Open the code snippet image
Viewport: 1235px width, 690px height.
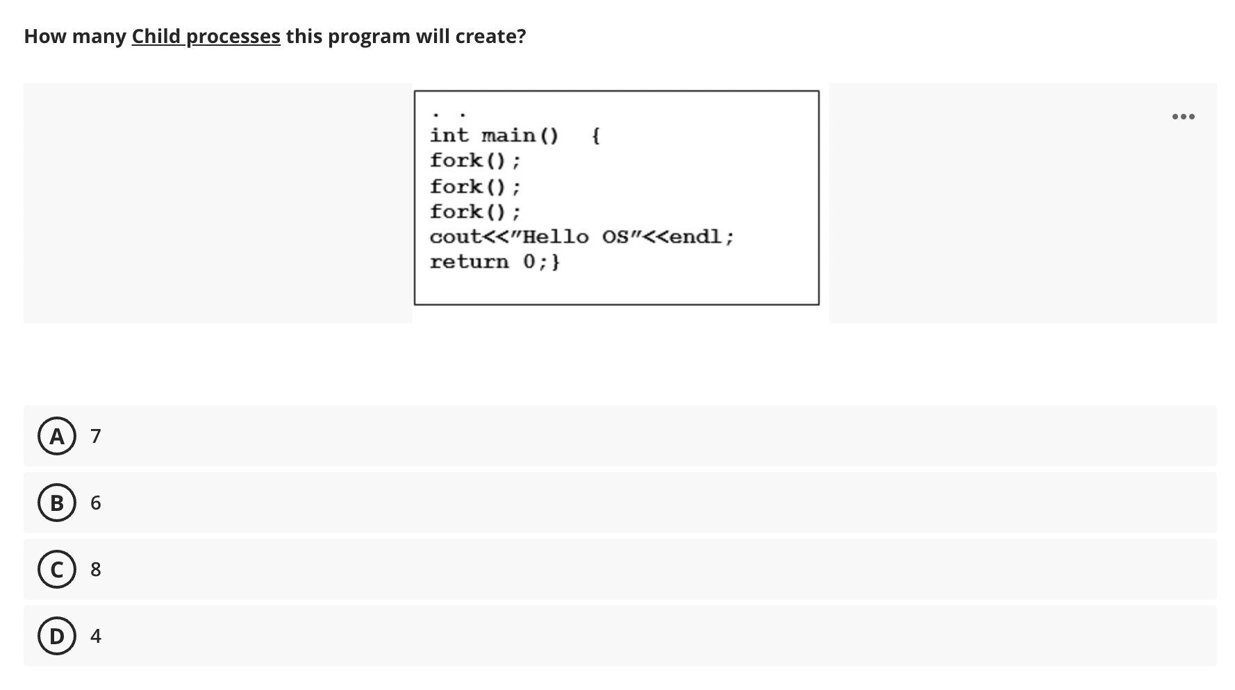pyautogui.click(x=617, y=196)
